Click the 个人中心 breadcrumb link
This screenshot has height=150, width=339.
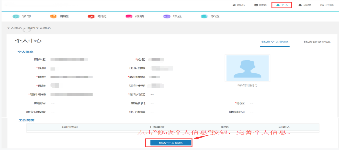[14, 28]
